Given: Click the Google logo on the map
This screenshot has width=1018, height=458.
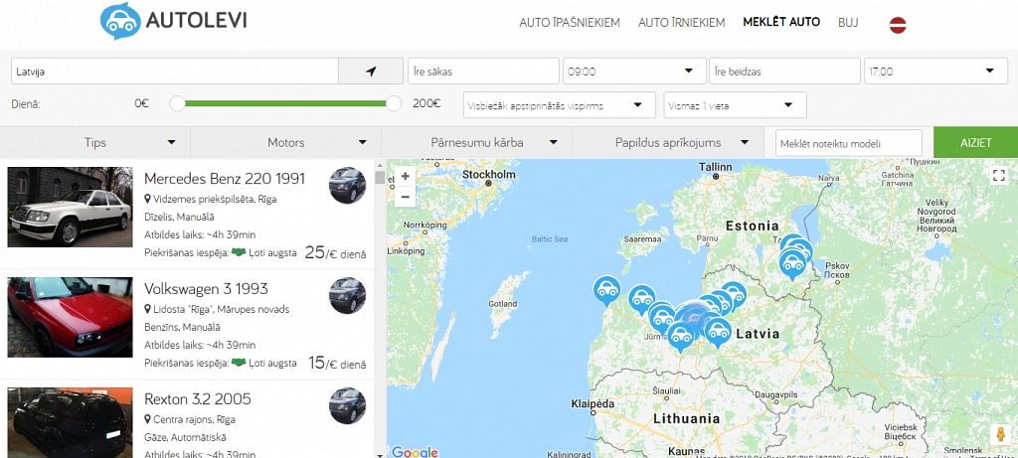Looking at the screenshot, I should 415,451.
